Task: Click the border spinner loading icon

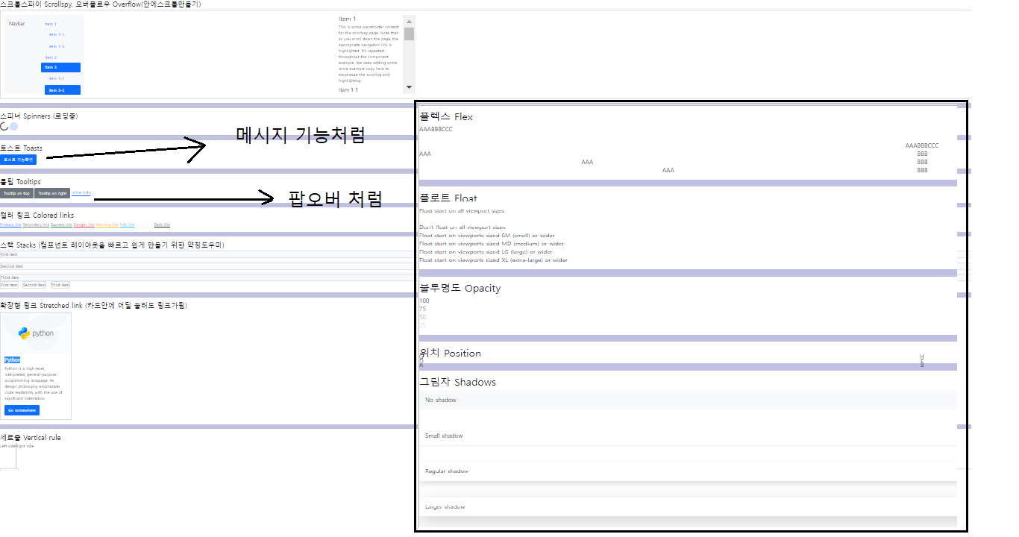Action: (4, 127)
